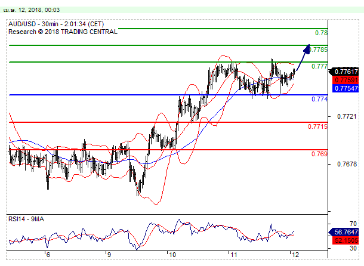The image size is (364, 266).
Task: Click the date axis label 6
Action: coord(48,255)
